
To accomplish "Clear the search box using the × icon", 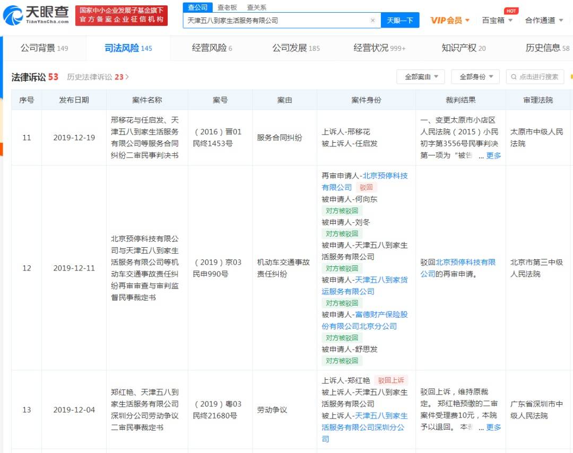I will coord(373,20).
